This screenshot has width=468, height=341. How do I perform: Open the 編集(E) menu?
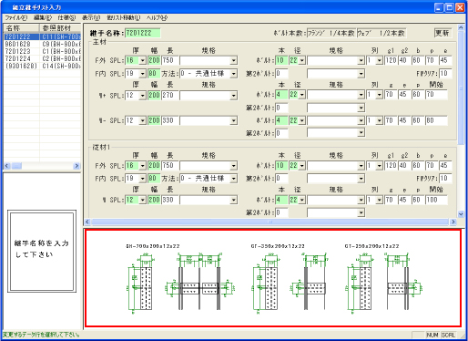[43, 18]
